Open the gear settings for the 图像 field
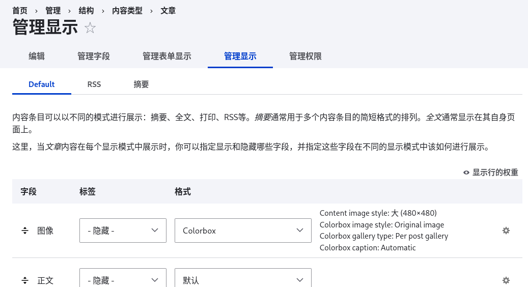 (x=506, y=231)
